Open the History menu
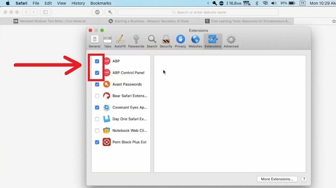 tap(78, 3)
